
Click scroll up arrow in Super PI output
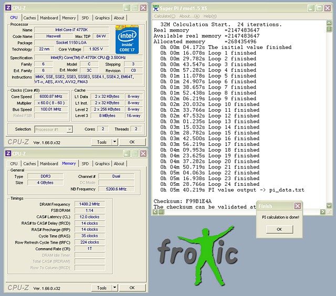329,23
